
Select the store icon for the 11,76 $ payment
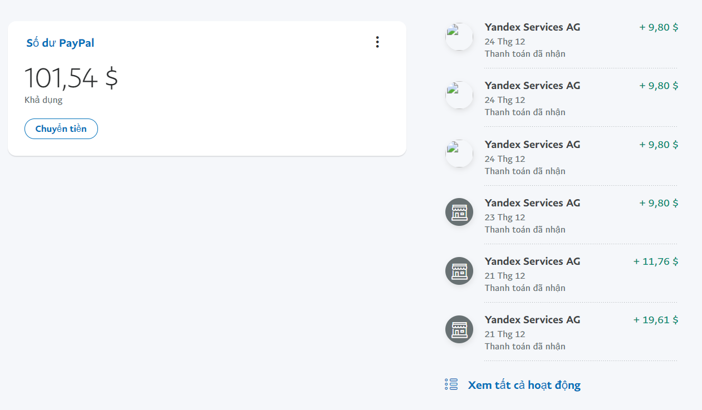[459, 271]
